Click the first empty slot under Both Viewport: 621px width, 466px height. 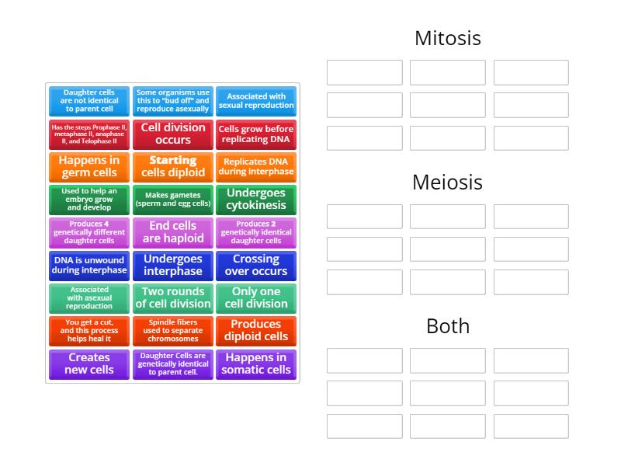click(x=364, y=360)
